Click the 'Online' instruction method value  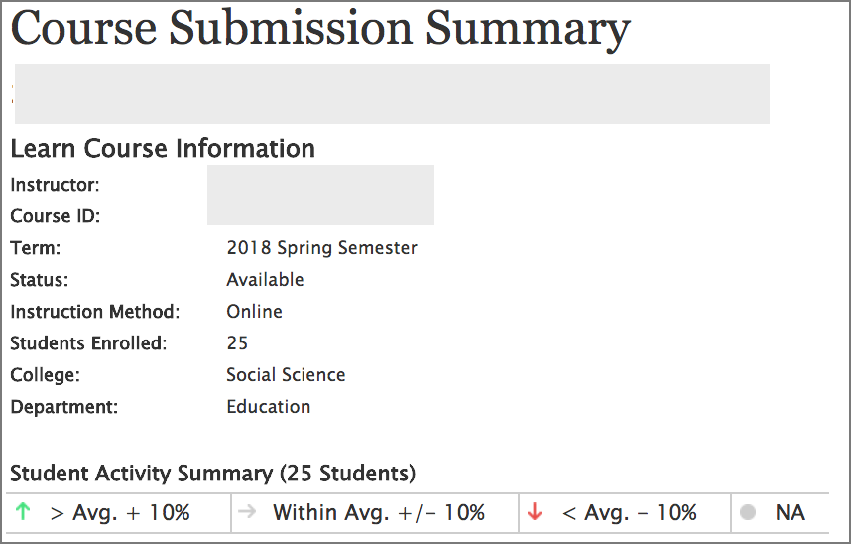254,312
